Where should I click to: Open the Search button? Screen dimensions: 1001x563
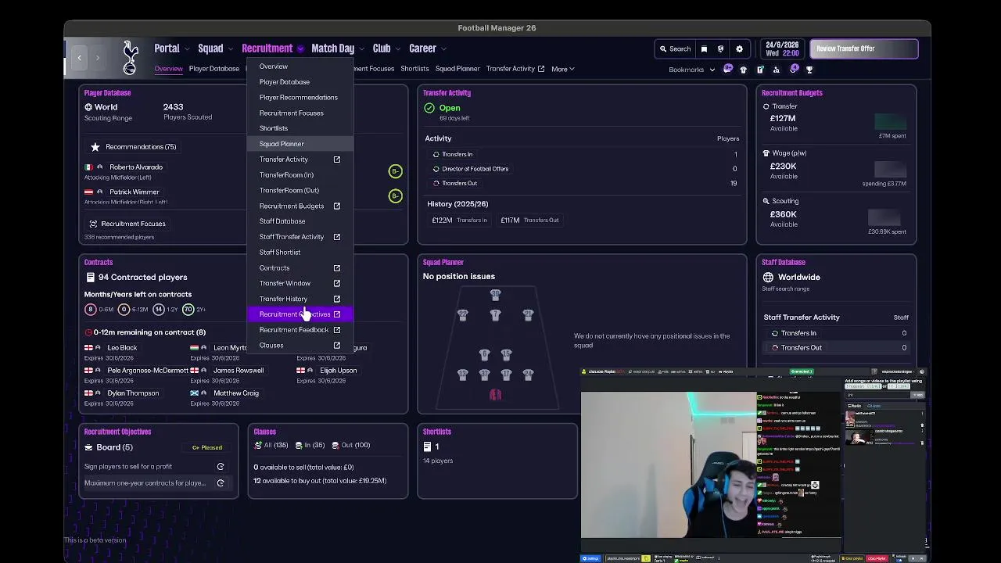[x=675, y=48]
